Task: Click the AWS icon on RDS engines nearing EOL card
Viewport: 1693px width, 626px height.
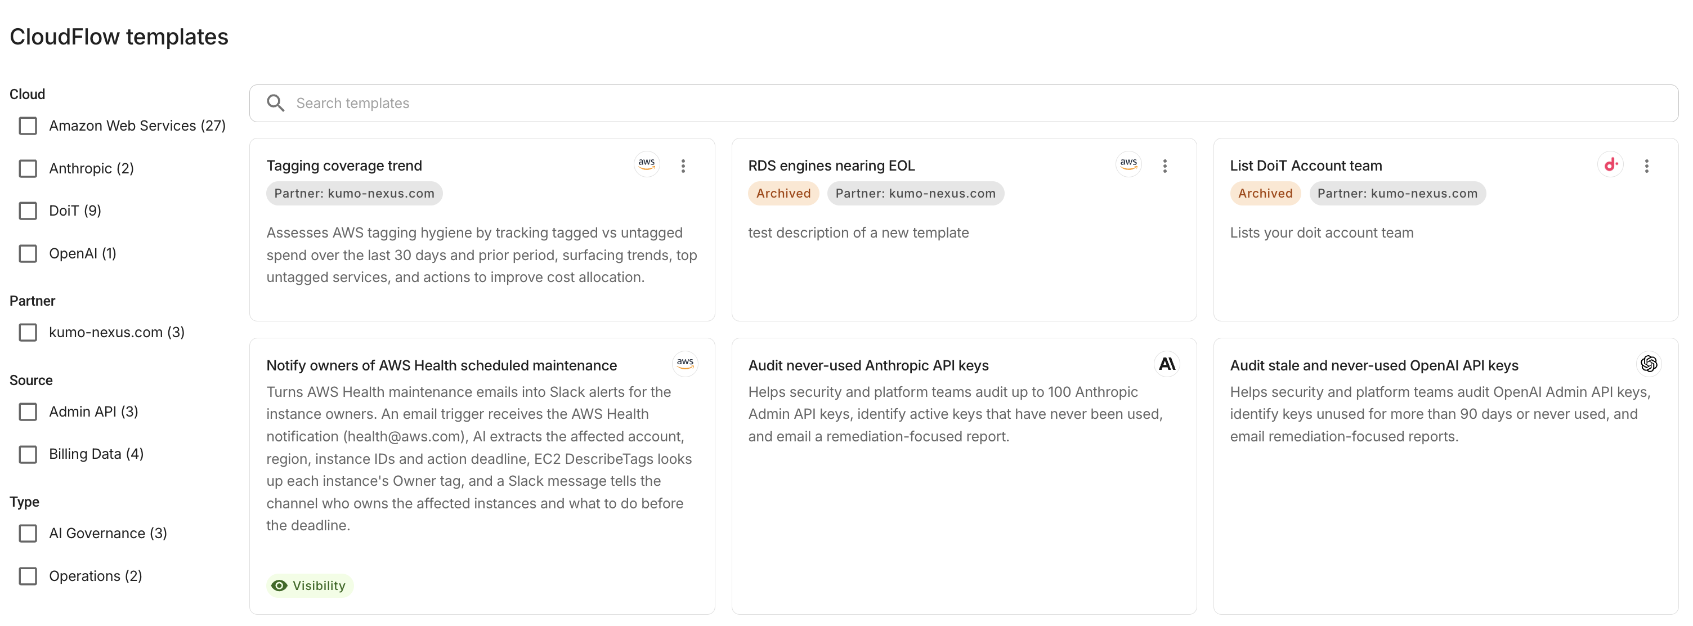Action: 1128,164
